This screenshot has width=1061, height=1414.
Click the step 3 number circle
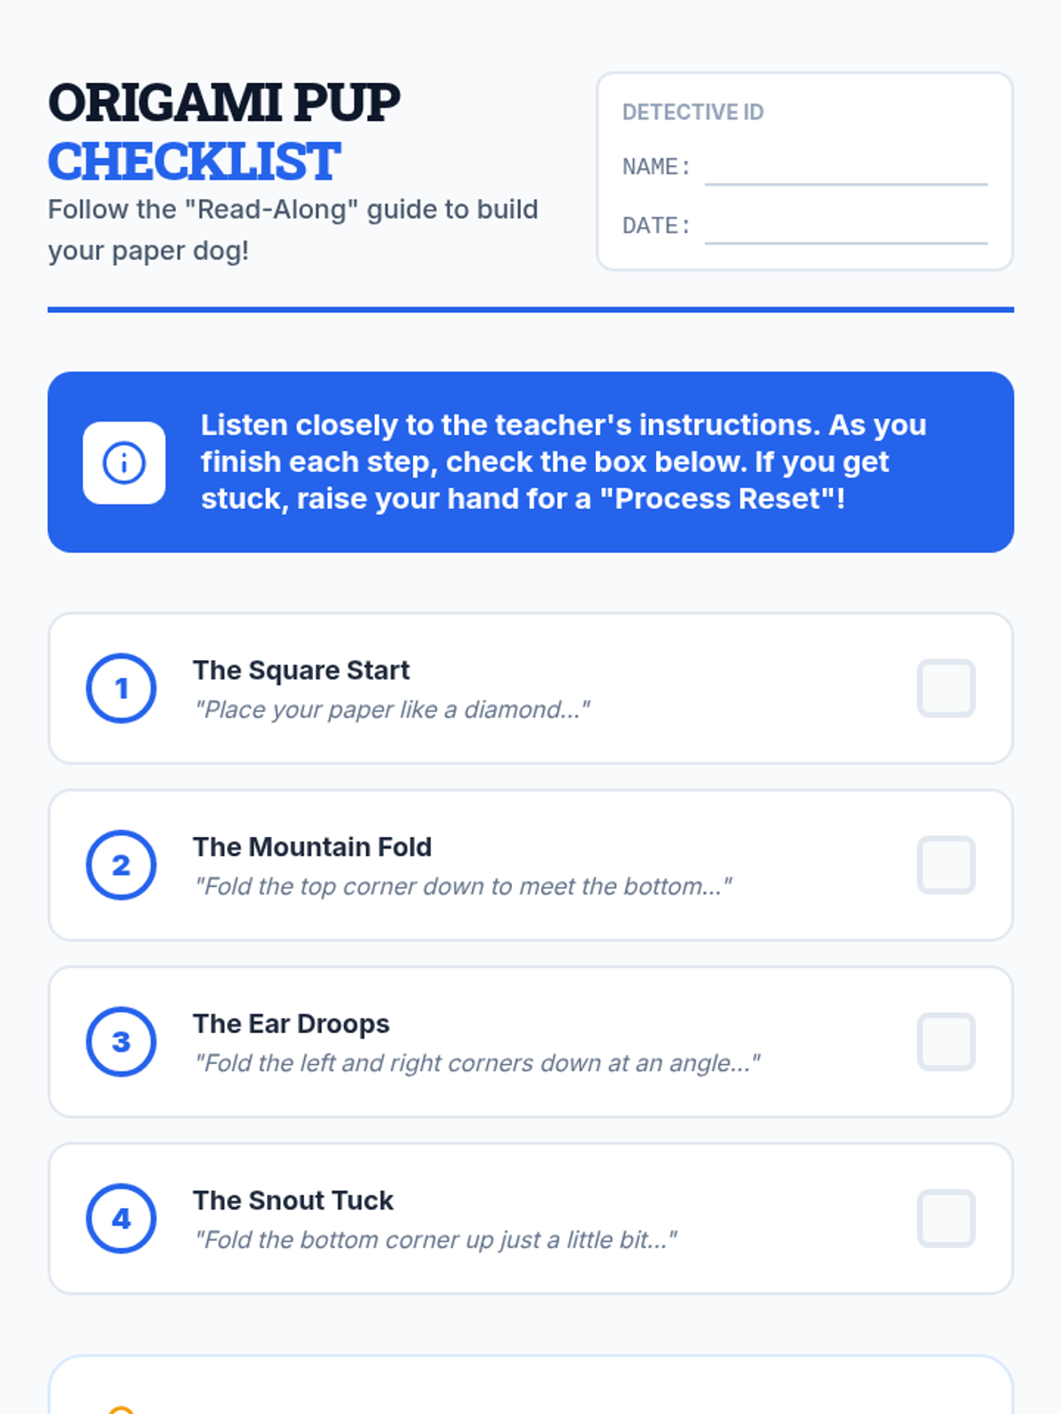pos(121,1042)
